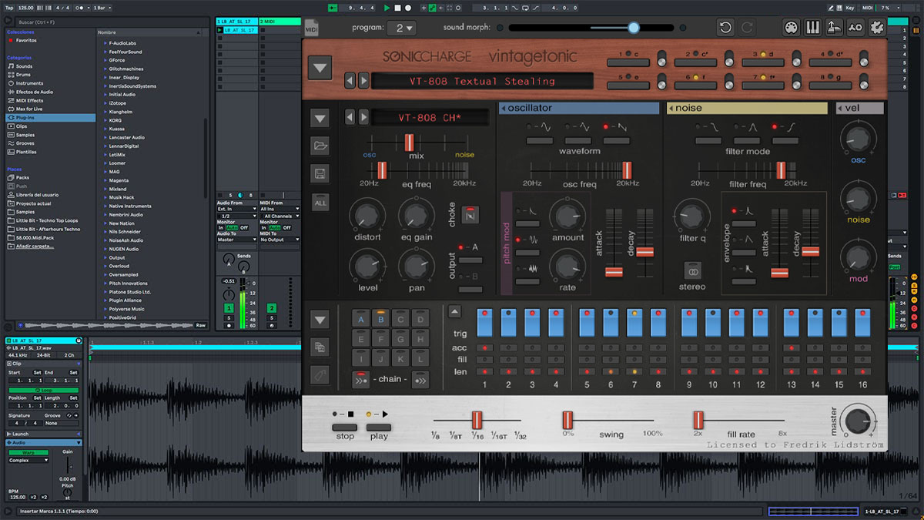Click the MIDI file icon in plugin header
Viewport: 924px width, 520px height.
tap(312, 29)
